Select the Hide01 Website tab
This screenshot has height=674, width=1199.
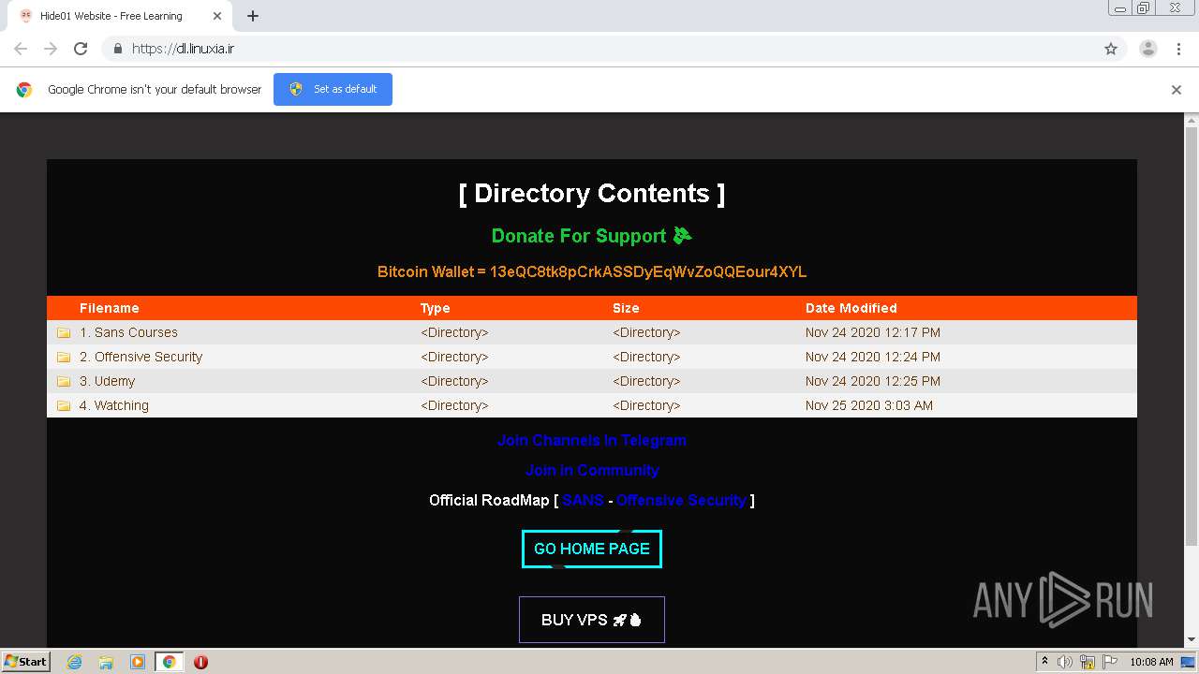120,16
